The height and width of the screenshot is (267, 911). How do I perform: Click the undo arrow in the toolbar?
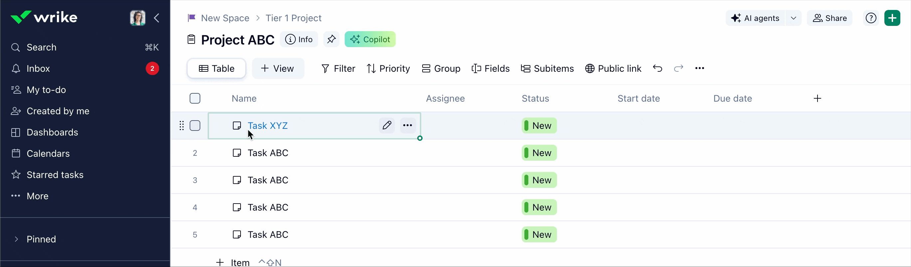point(657,68)
